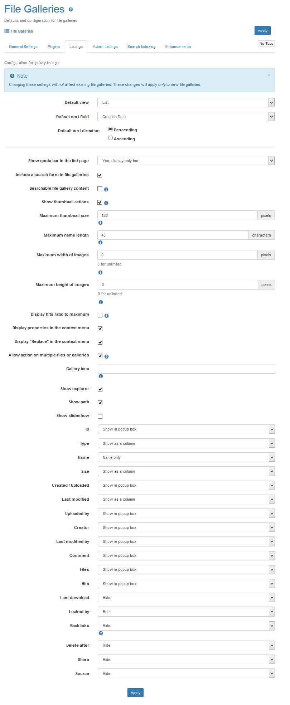Image resolution: width=290 pixels, height=705 pixels.
Task: Open the Locked by dropdown
Action: [186, 612]
